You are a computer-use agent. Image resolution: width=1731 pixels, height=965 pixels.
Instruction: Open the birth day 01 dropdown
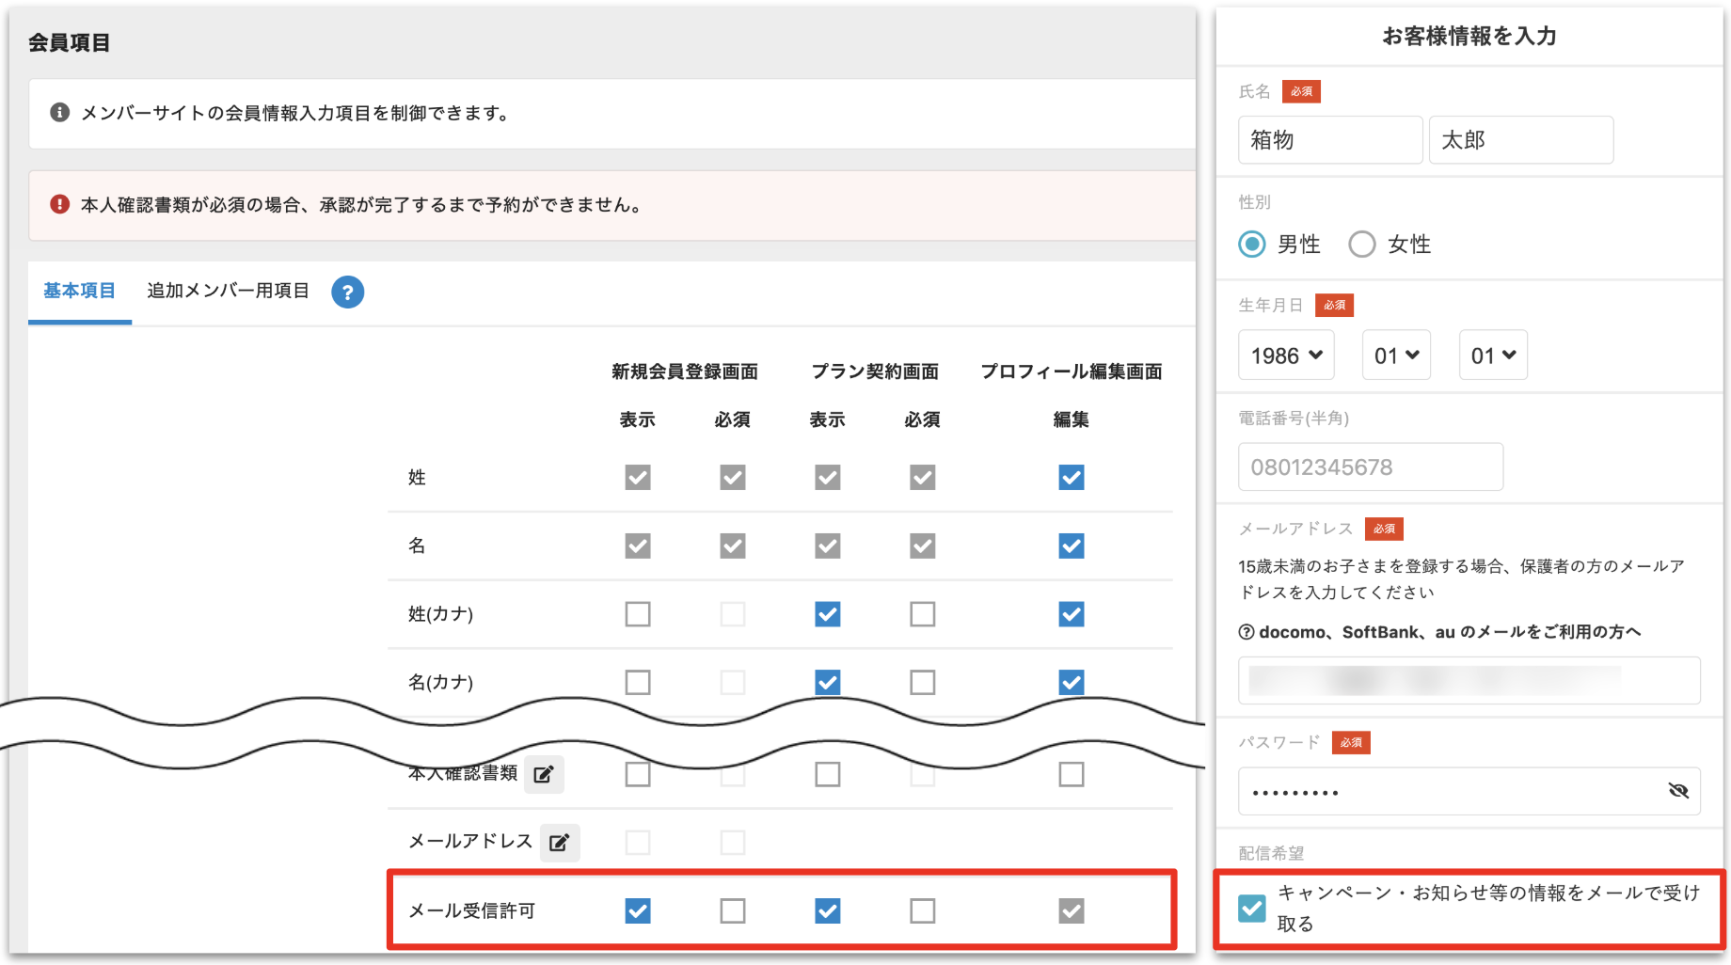click(x=1493, y=356)
